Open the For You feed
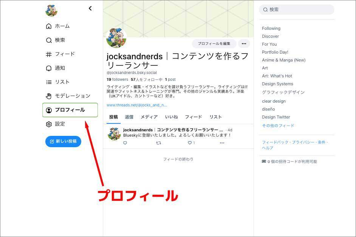This screenshot has width=356, height=237. click(x=269, y=44)
